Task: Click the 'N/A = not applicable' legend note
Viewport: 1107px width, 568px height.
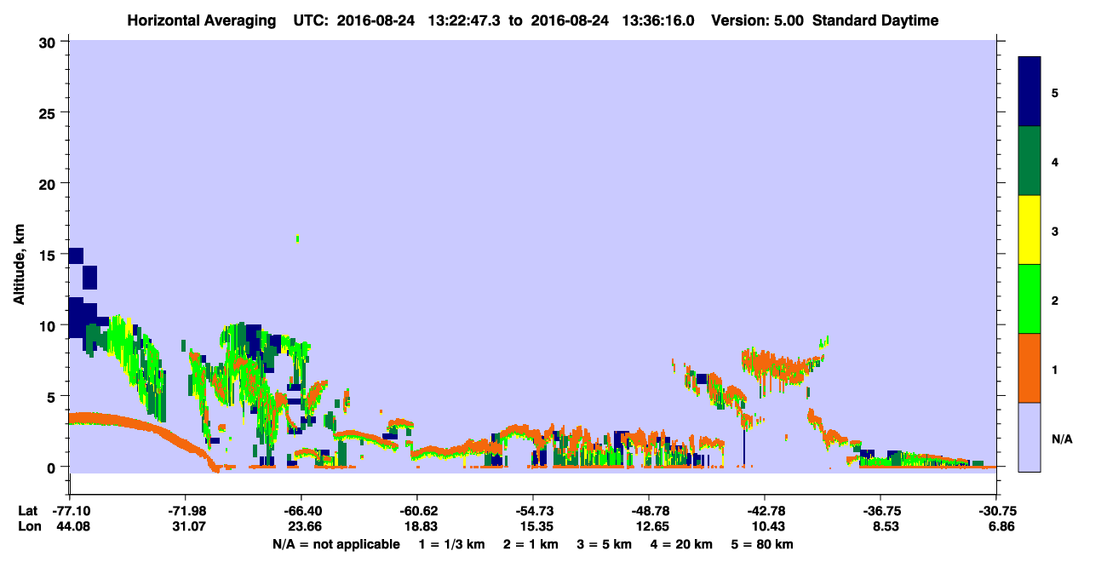Action: (x=336, y=544)
